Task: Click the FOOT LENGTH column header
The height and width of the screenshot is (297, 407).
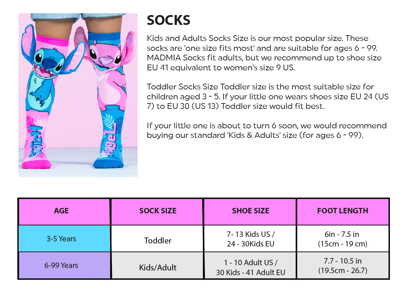Action: [x=343, y=211]
